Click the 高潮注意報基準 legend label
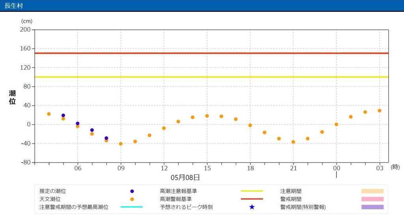This screenshot has width=404, height=219. tap(178, 191)
